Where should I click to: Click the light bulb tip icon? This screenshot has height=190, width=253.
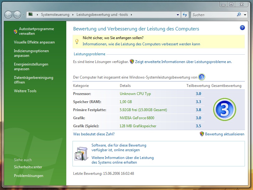point(77,42)
